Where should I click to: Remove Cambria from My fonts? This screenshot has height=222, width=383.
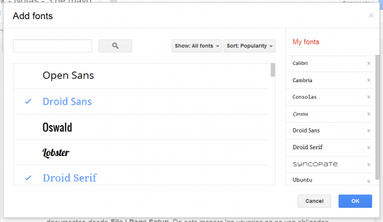pyautogui.click(x=369, y=80)
